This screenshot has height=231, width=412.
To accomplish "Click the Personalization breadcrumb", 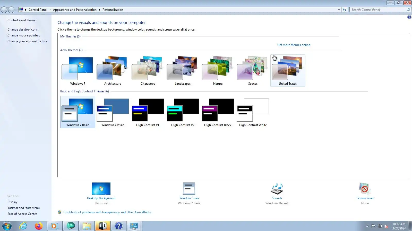I will pyautogui.click(x=113, y=10).
